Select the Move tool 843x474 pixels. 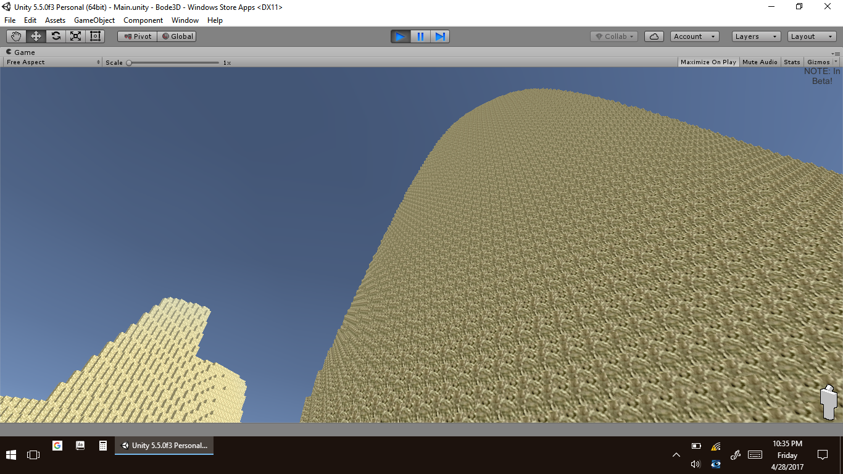[36, 36]
